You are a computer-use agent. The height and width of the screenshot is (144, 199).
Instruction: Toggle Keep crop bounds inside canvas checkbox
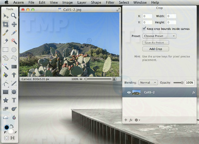click(144, 29)
